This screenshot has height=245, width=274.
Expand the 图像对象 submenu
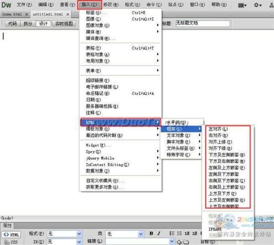point(121,25)
